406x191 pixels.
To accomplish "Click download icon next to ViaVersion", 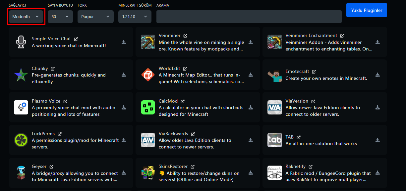I will coord(377,108).
